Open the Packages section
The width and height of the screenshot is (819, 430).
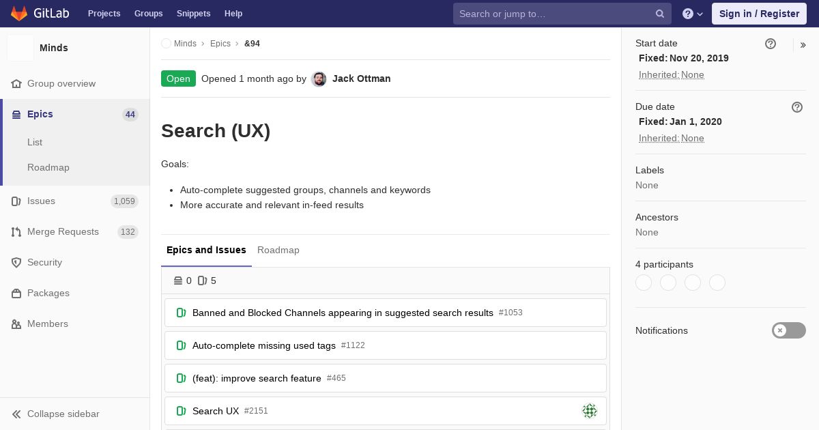pos(48,293)
